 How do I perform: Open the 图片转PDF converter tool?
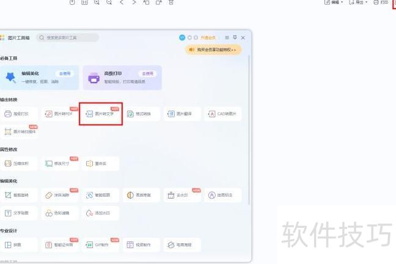tap(60, 114)
